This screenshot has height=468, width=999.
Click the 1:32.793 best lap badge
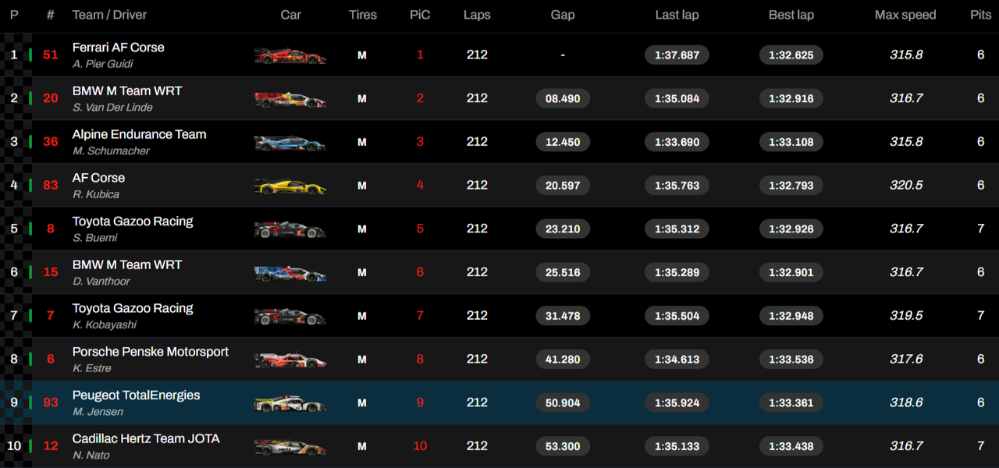click(791, 186)
